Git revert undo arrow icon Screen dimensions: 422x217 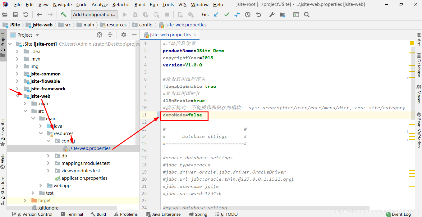click(x=258, y=15)
